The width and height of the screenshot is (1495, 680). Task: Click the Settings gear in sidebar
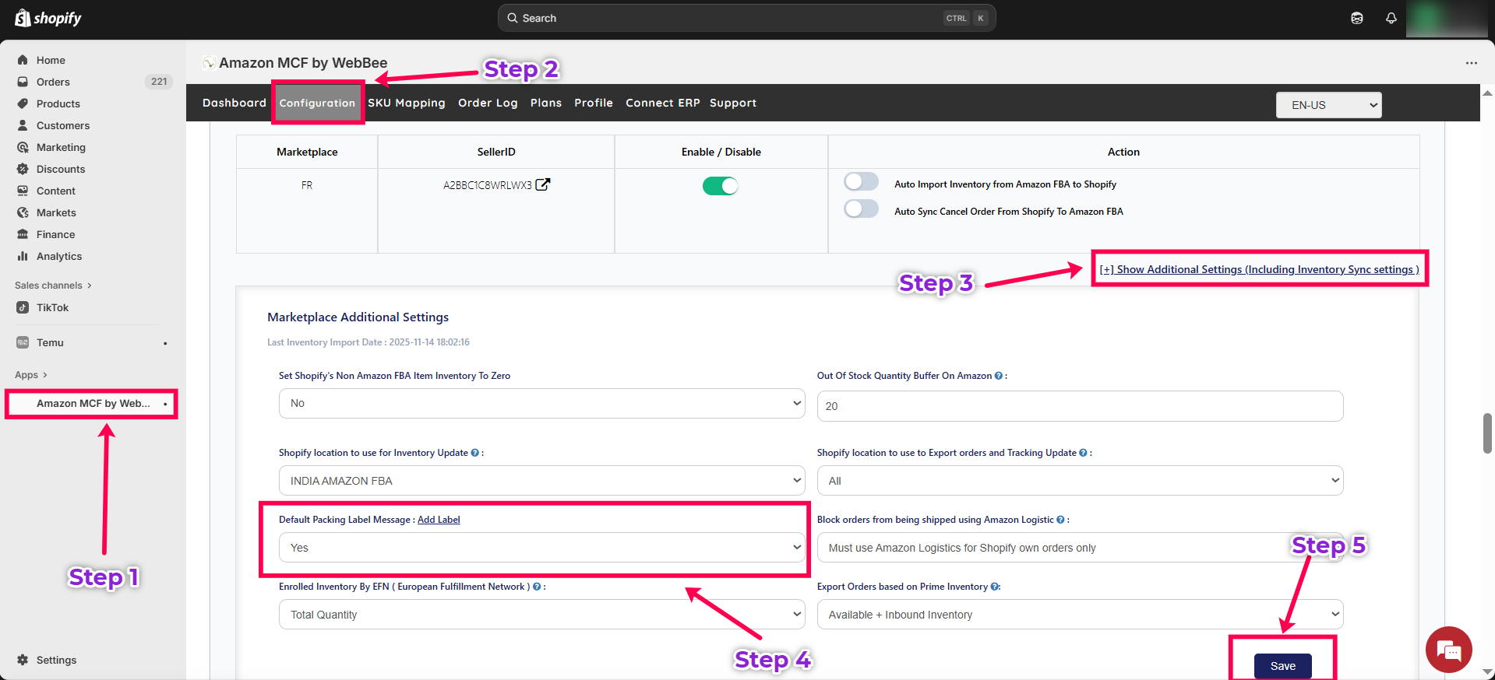point(23,660)
